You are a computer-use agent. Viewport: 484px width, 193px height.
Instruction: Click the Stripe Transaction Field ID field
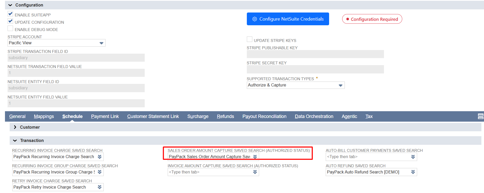coord(76,58)
